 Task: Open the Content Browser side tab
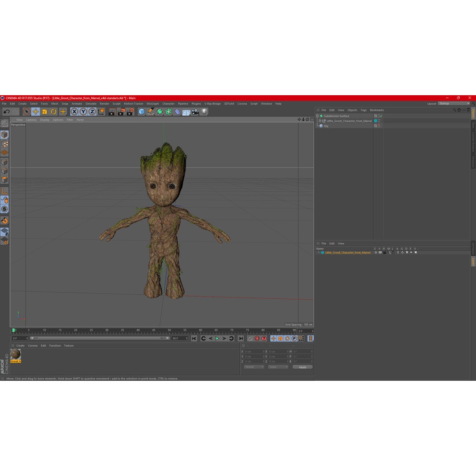[473, 141]
